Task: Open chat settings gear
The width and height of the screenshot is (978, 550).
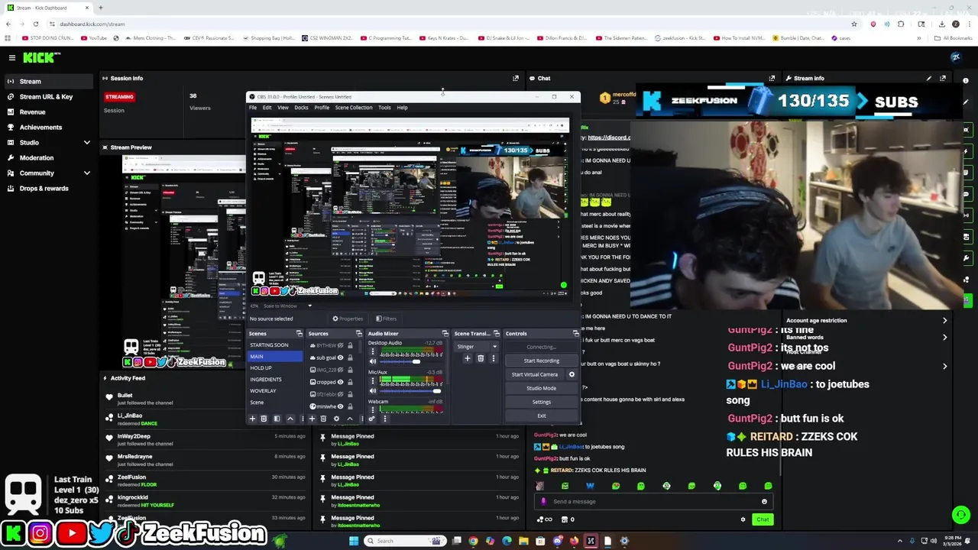Action: tap(743, 519)
